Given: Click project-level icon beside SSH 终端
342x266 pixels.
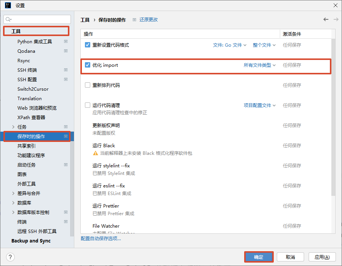Looking at the screenshot, I should pyautogui.click(x=66, y=70).
